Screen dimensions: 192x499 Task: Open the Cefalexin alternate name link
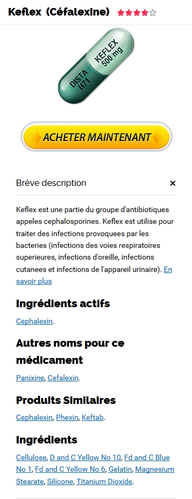pos(63,378)
